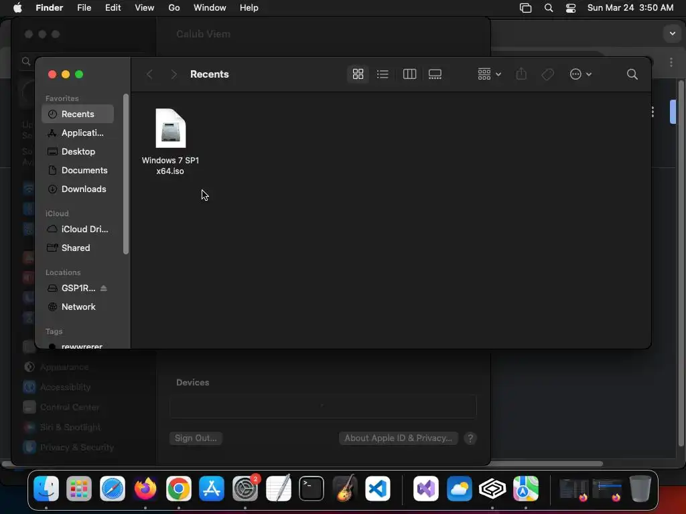
Task: Open the Go menu
Action: 174,8
